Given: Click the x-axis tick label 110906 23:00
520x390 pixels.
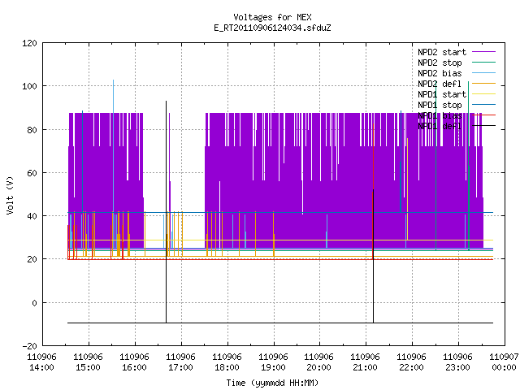Looking at the screenshot, I should [457, 362].
